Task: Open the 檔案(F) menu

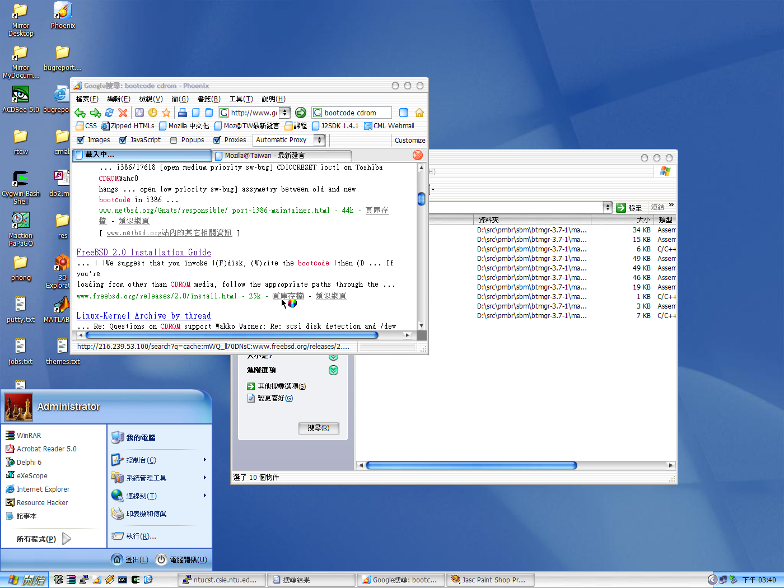Action: (87, 99)
